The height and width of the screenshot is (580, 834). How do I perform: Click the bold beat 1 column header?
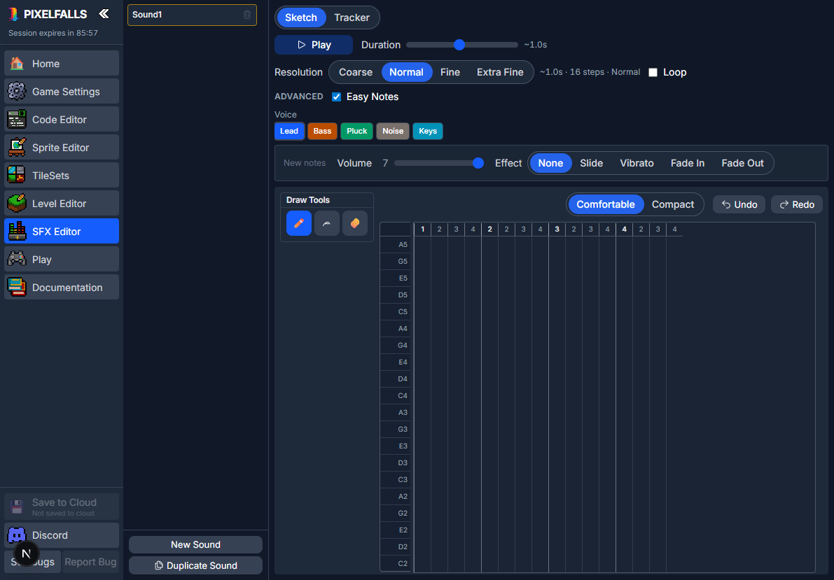pyautogui.click(x=423, y=229)
